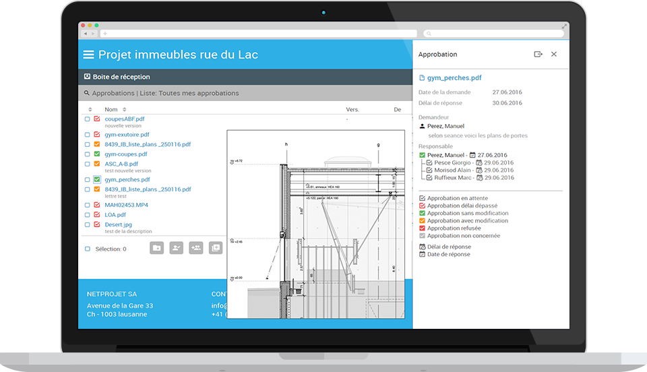Tick the selection checkbox for gym-coupes.pdf
Image resolution: width=647 pixels, height=372 pixels.
pyautogui.click(x=88, y=154)
